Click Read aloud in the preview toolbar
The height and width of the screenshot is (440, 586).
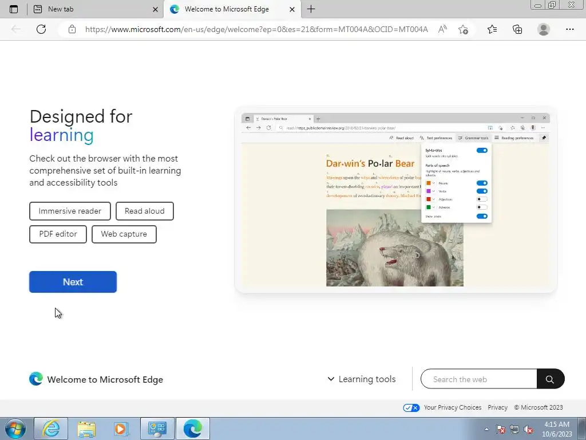(x=401, y=138)
